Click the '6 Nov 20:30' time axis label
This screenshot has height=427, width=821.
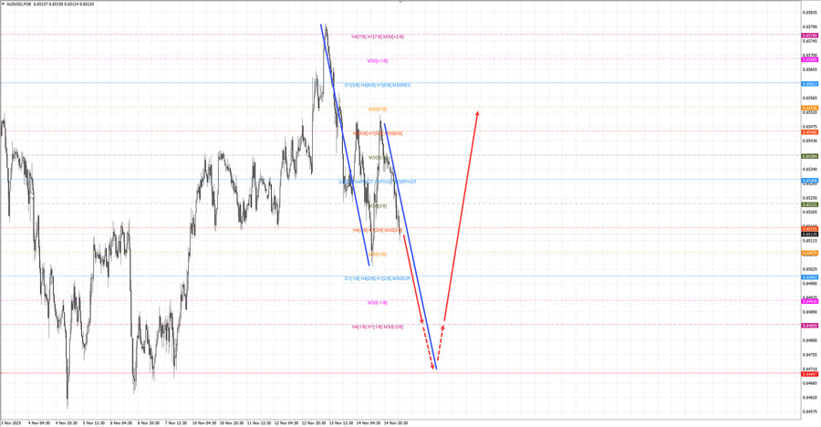click(x=148, y=422)
